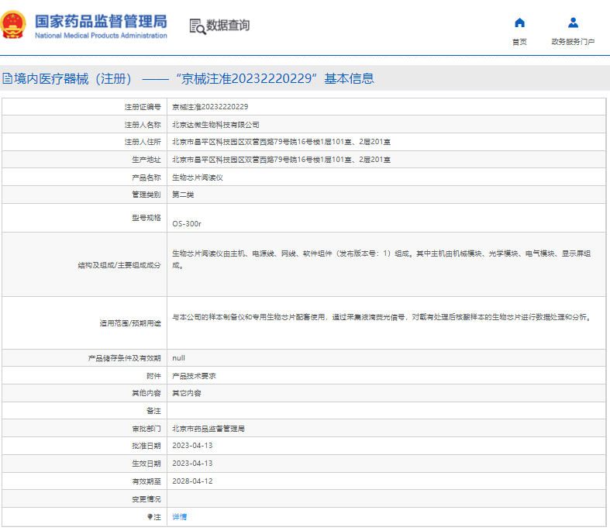
Task: Select the null storage condition value
Action: [178, 358]
